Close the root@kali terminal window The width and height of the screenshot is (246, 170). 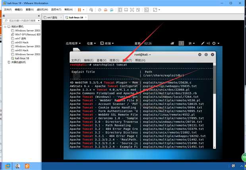(x=213, y=55)
